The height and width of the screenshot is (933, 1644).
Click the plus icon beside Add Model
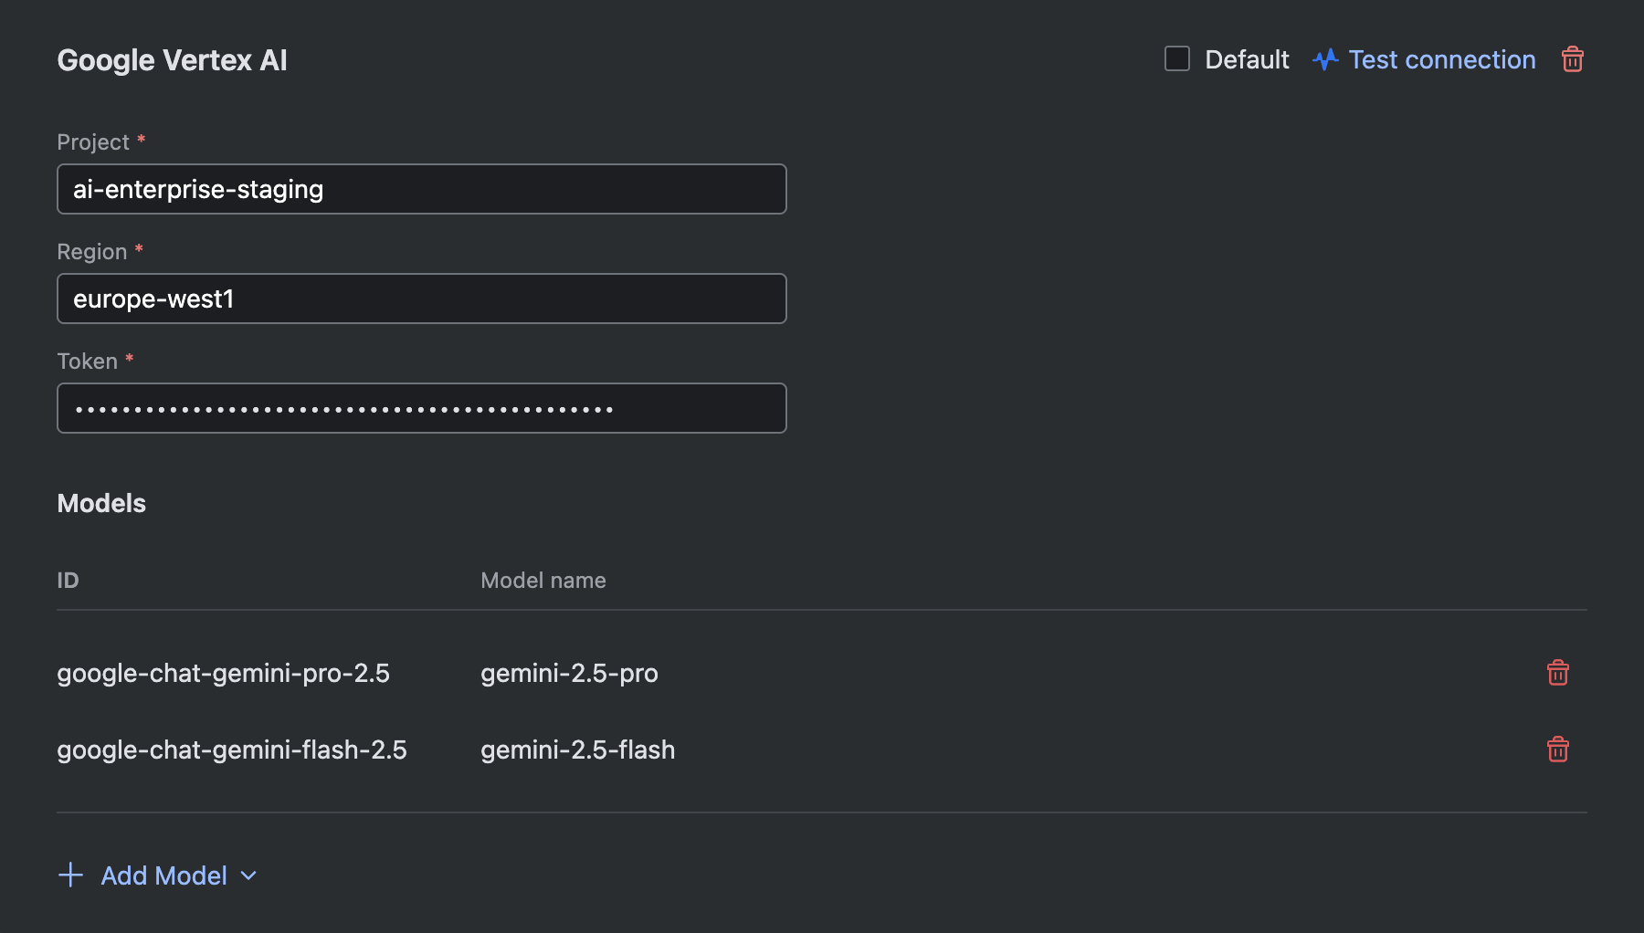(x=70, y=875)
